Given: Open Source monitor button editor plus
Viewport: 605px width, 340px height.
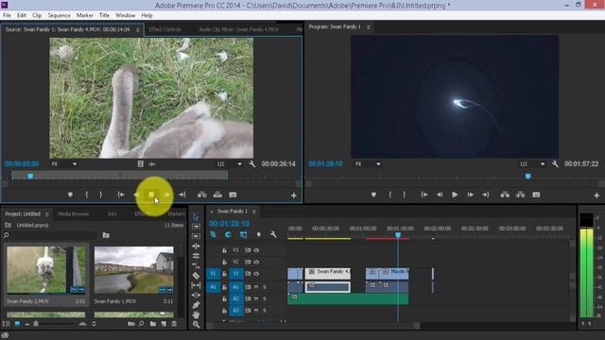Looking at the screenshot, I should pyautogui.click(x=294, y=195).
